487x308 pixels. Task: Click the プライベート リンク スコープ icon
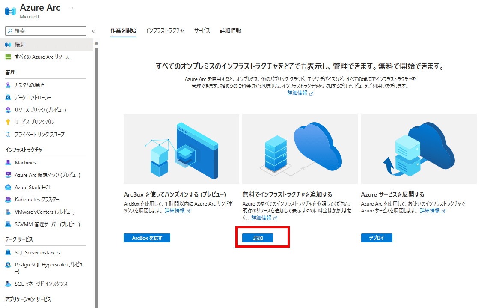(8, 134)
